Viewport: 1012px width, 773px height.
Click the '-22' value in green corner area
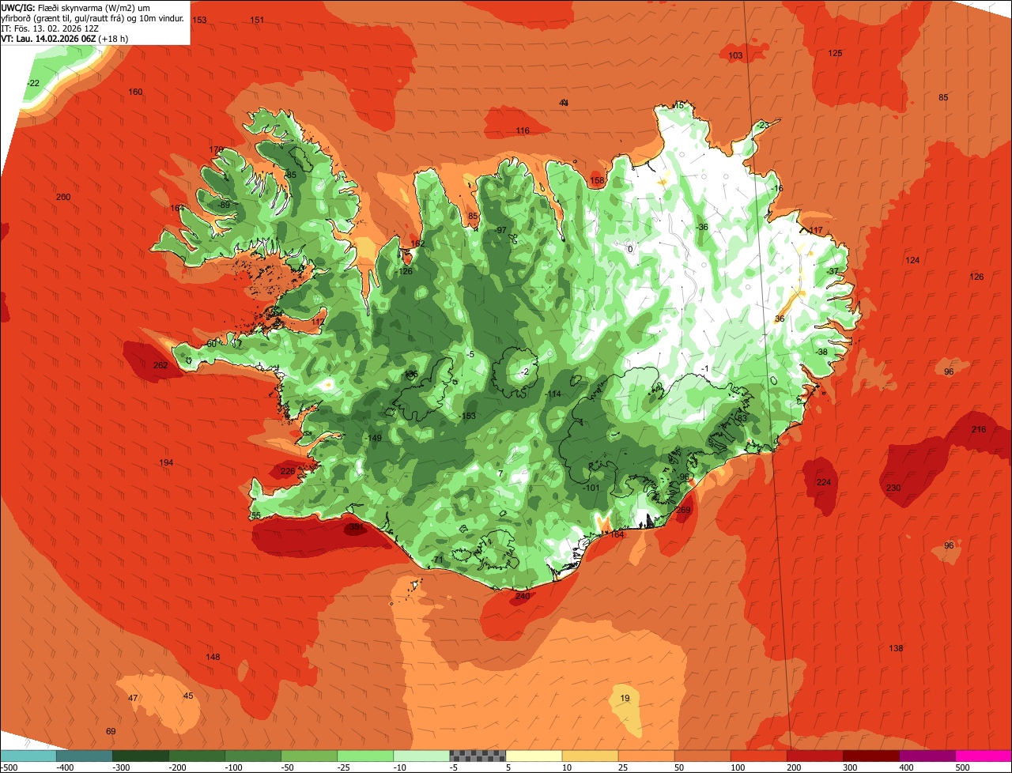(33, 83)
